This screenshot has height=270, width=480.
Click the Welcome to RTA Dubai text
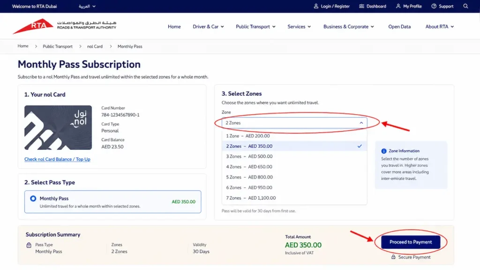pos(34,6)
